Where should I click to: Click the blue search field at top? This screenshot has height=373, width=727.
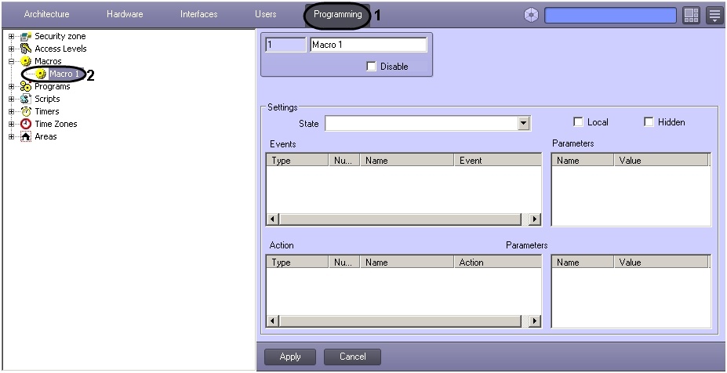click(x=610, y=16)
